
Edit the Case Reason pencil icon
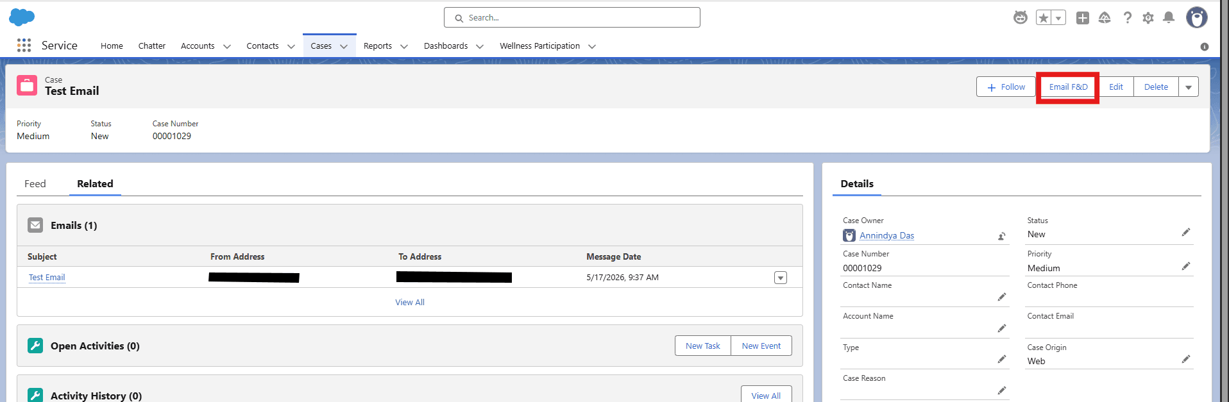(x=1002, y=390)
